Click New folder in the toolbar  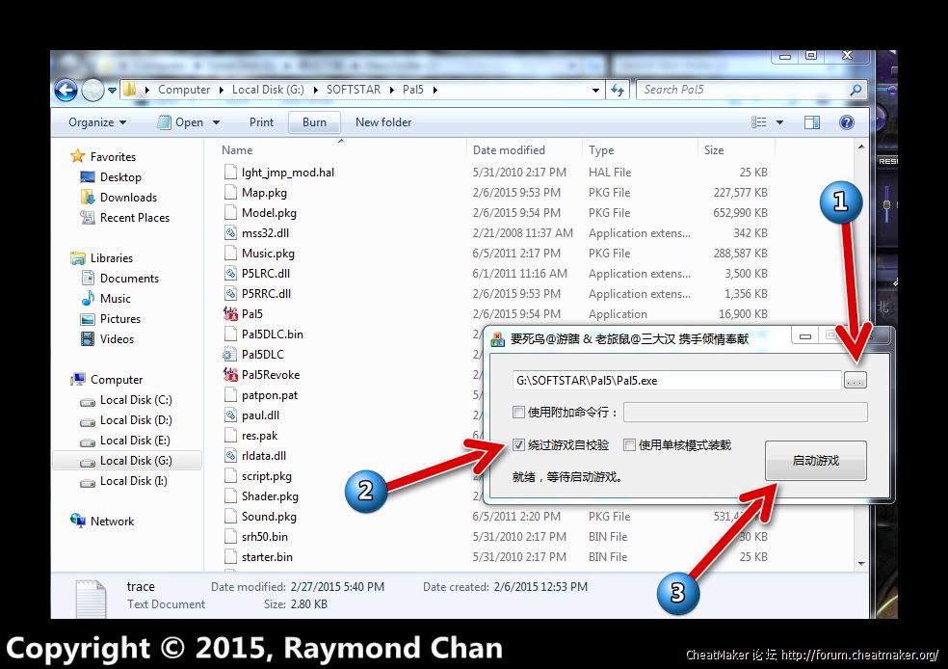pyautogui.click(x=382, y=122)
